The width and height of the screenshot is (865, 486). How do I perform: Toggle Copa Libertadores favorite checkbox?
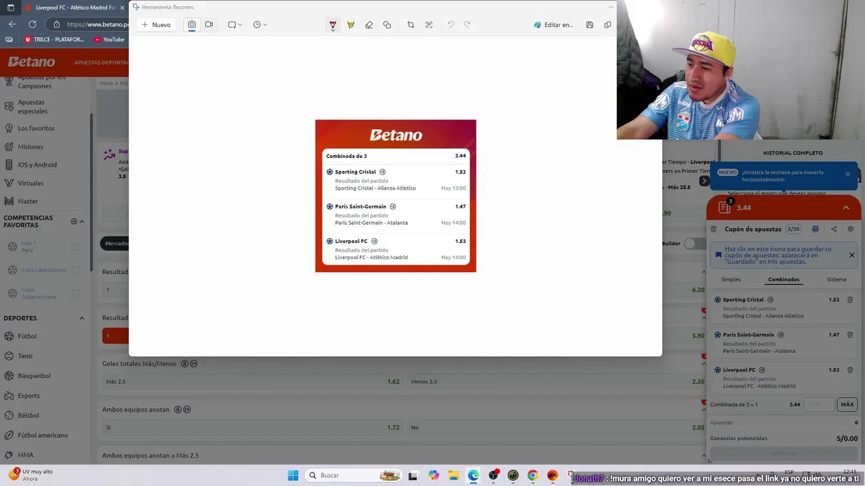pyautogui.click(x=76, y=270)
